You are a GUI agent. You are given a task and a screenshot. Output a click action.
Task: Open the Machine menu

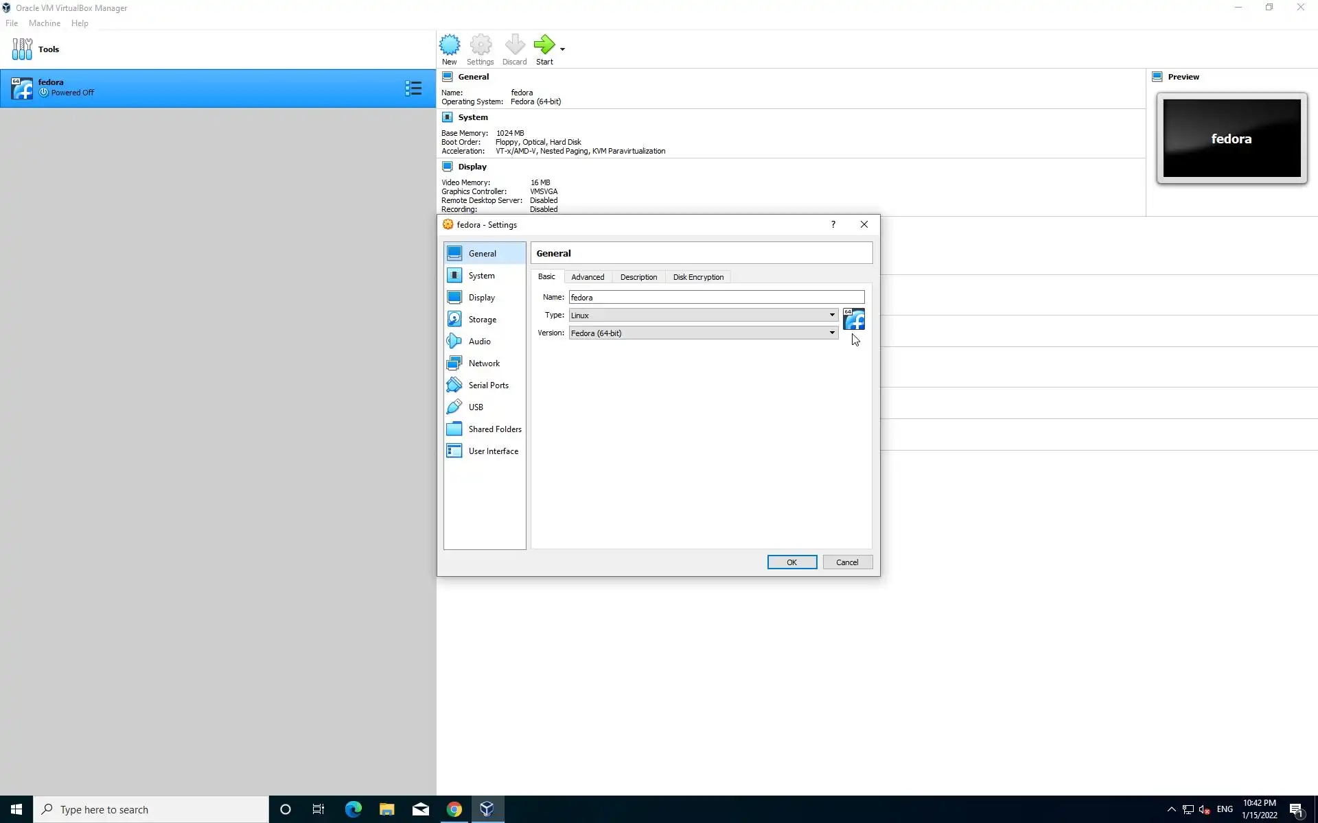[45, 23]
